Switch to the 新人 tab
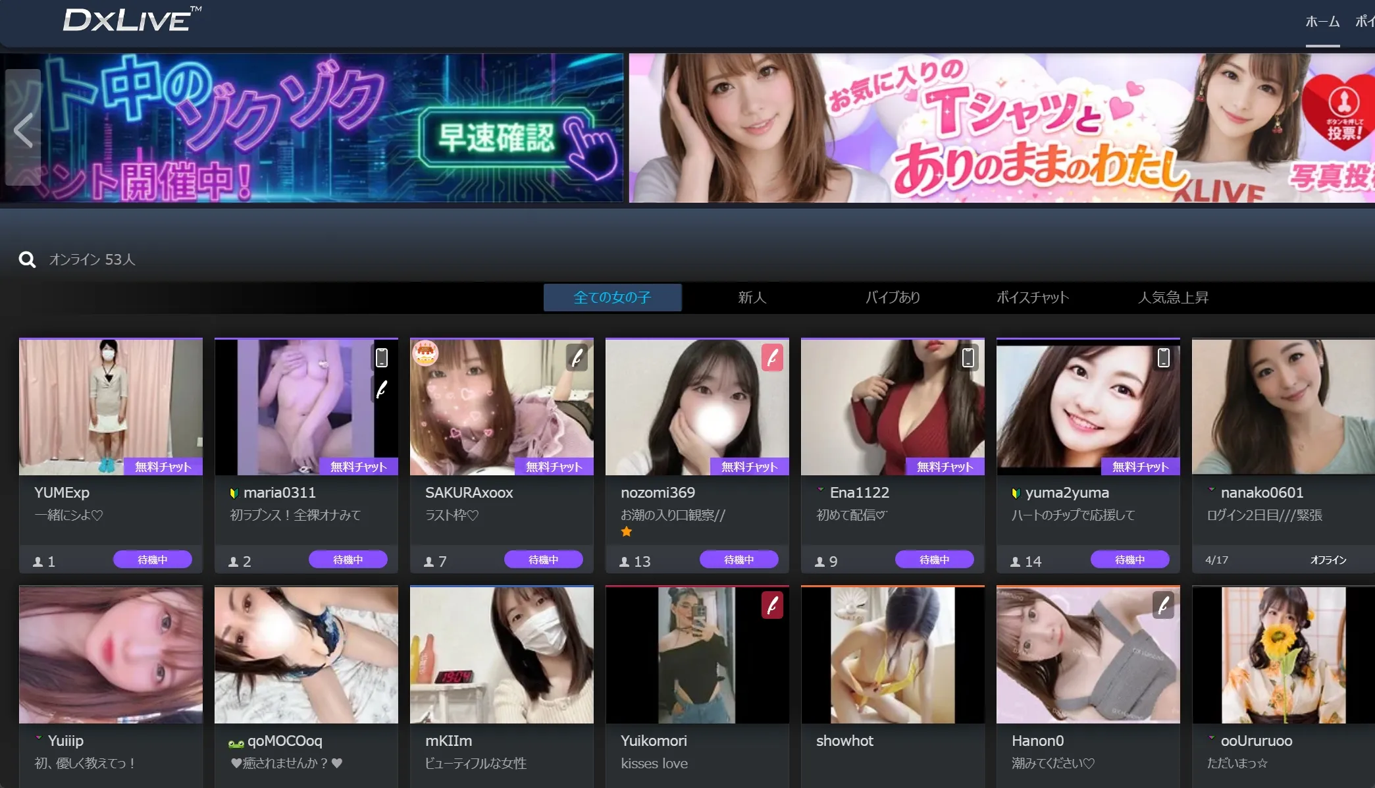This screenshot has width=1375, height=788. tap(752, 298)
